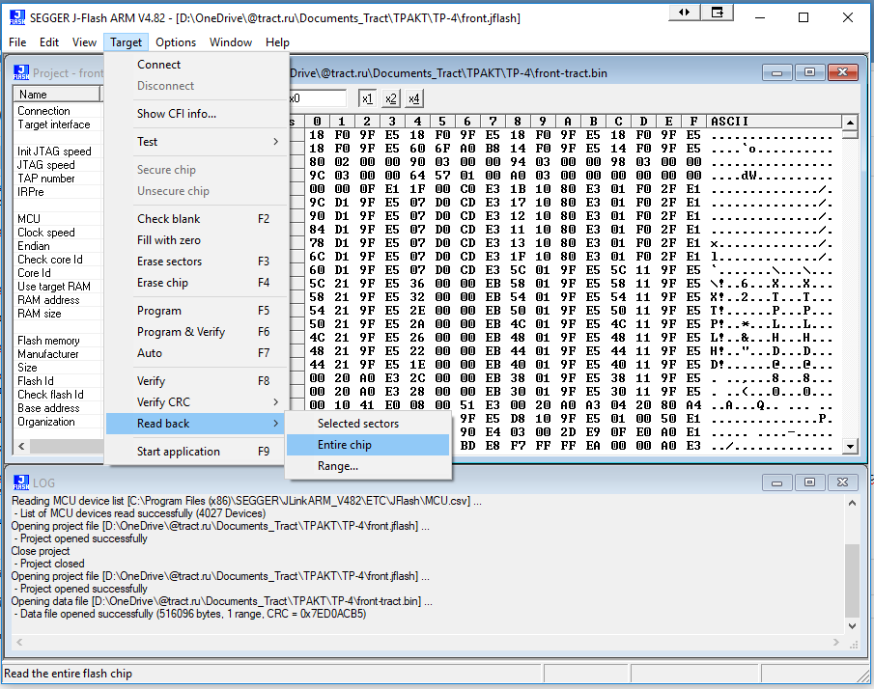Select the Clock speed project row
Image resolution: width=874 pixels, height=689 pixels.
pyautogui.click(x=58, y=233)
